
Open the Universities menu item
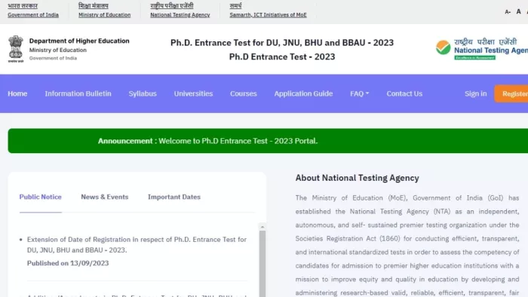coord(193,93)
